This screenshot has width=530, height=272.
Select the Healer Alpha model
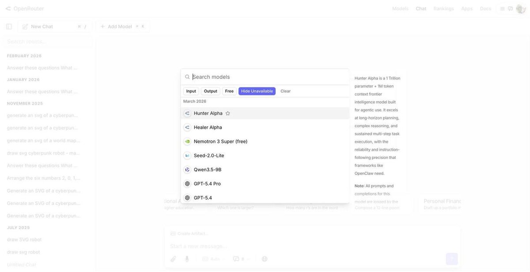tap(265, 128)
